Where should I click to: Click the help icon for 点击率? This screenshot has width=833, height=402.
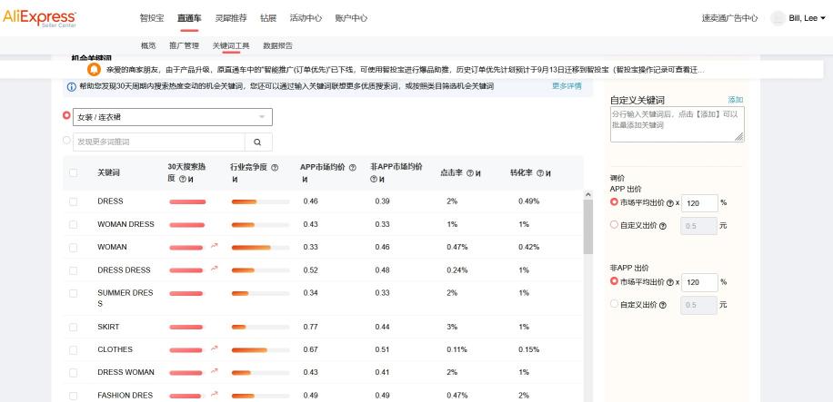click(x=469, y=173)
